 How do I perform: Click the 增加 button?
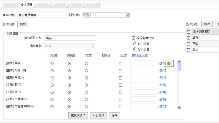(23, 24)
